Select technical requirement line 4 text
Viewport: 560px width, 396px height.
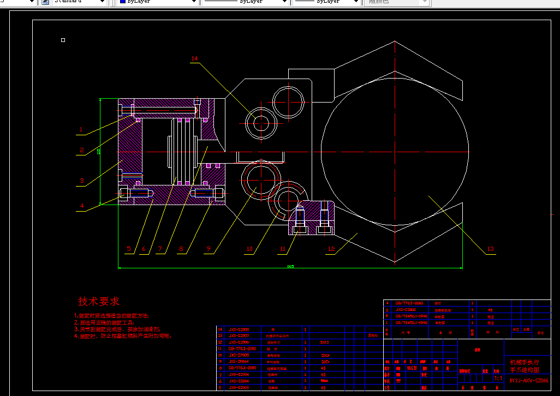click(123, 336)
